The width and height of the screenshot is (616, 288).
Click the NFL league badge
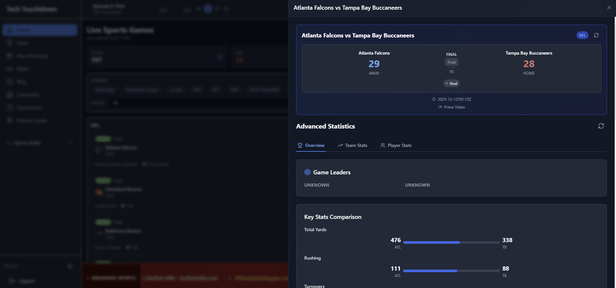tap(582, 36)
